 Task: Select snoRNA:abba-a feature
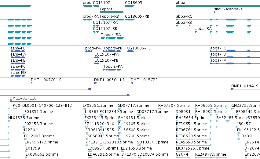(215, 12)
